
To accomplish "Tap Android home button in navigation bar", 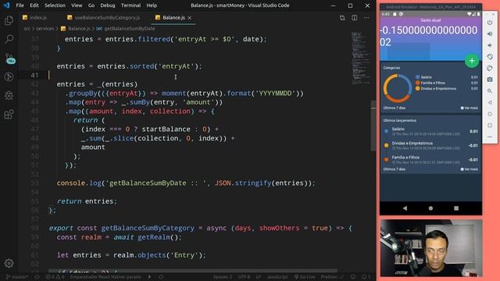I will (x=430, y=208).
